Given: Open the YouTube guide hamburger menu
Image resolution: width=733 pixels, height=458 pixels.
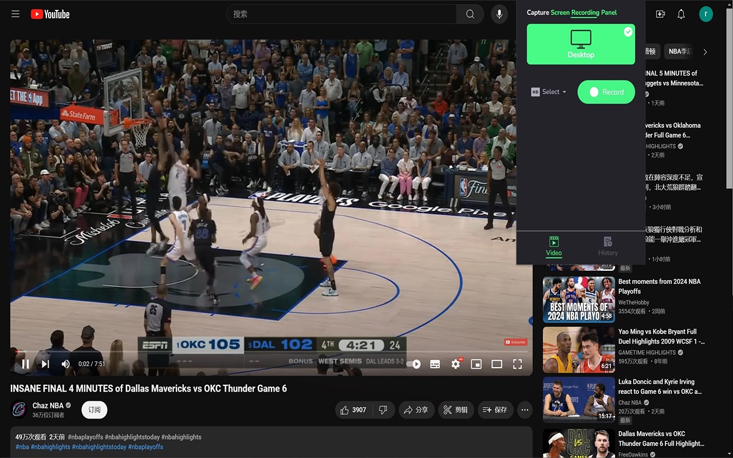Looking at the screenshot, I should [x=15, y=14].
